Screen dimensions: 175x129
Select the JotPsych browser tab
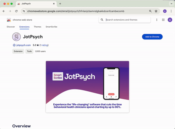[36, 4]
